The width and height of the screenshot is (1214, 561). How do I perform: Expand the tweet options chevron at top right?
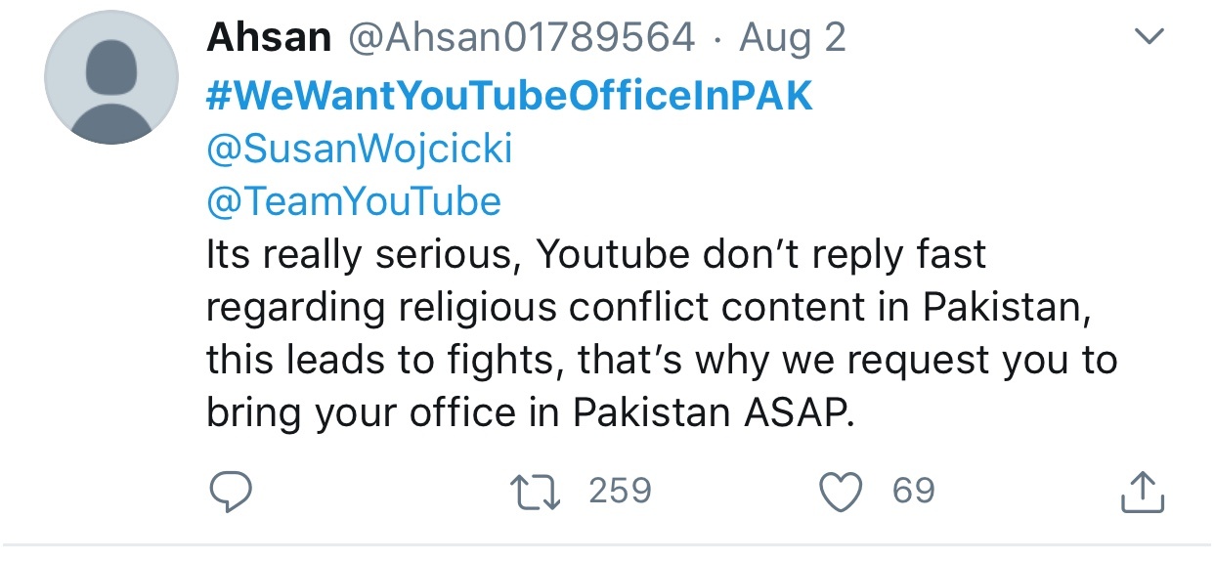pos(1150,38)
